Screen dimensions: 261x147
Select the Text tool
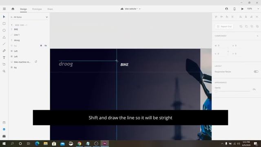4,58
